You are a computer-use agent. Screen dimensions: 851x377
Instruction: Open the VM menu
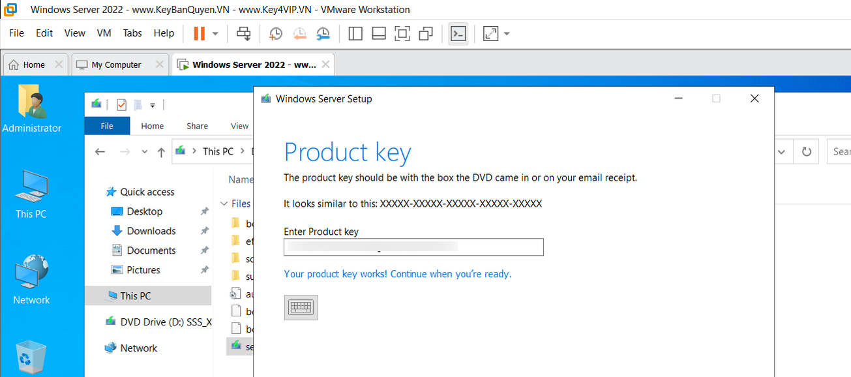[104, 33]
